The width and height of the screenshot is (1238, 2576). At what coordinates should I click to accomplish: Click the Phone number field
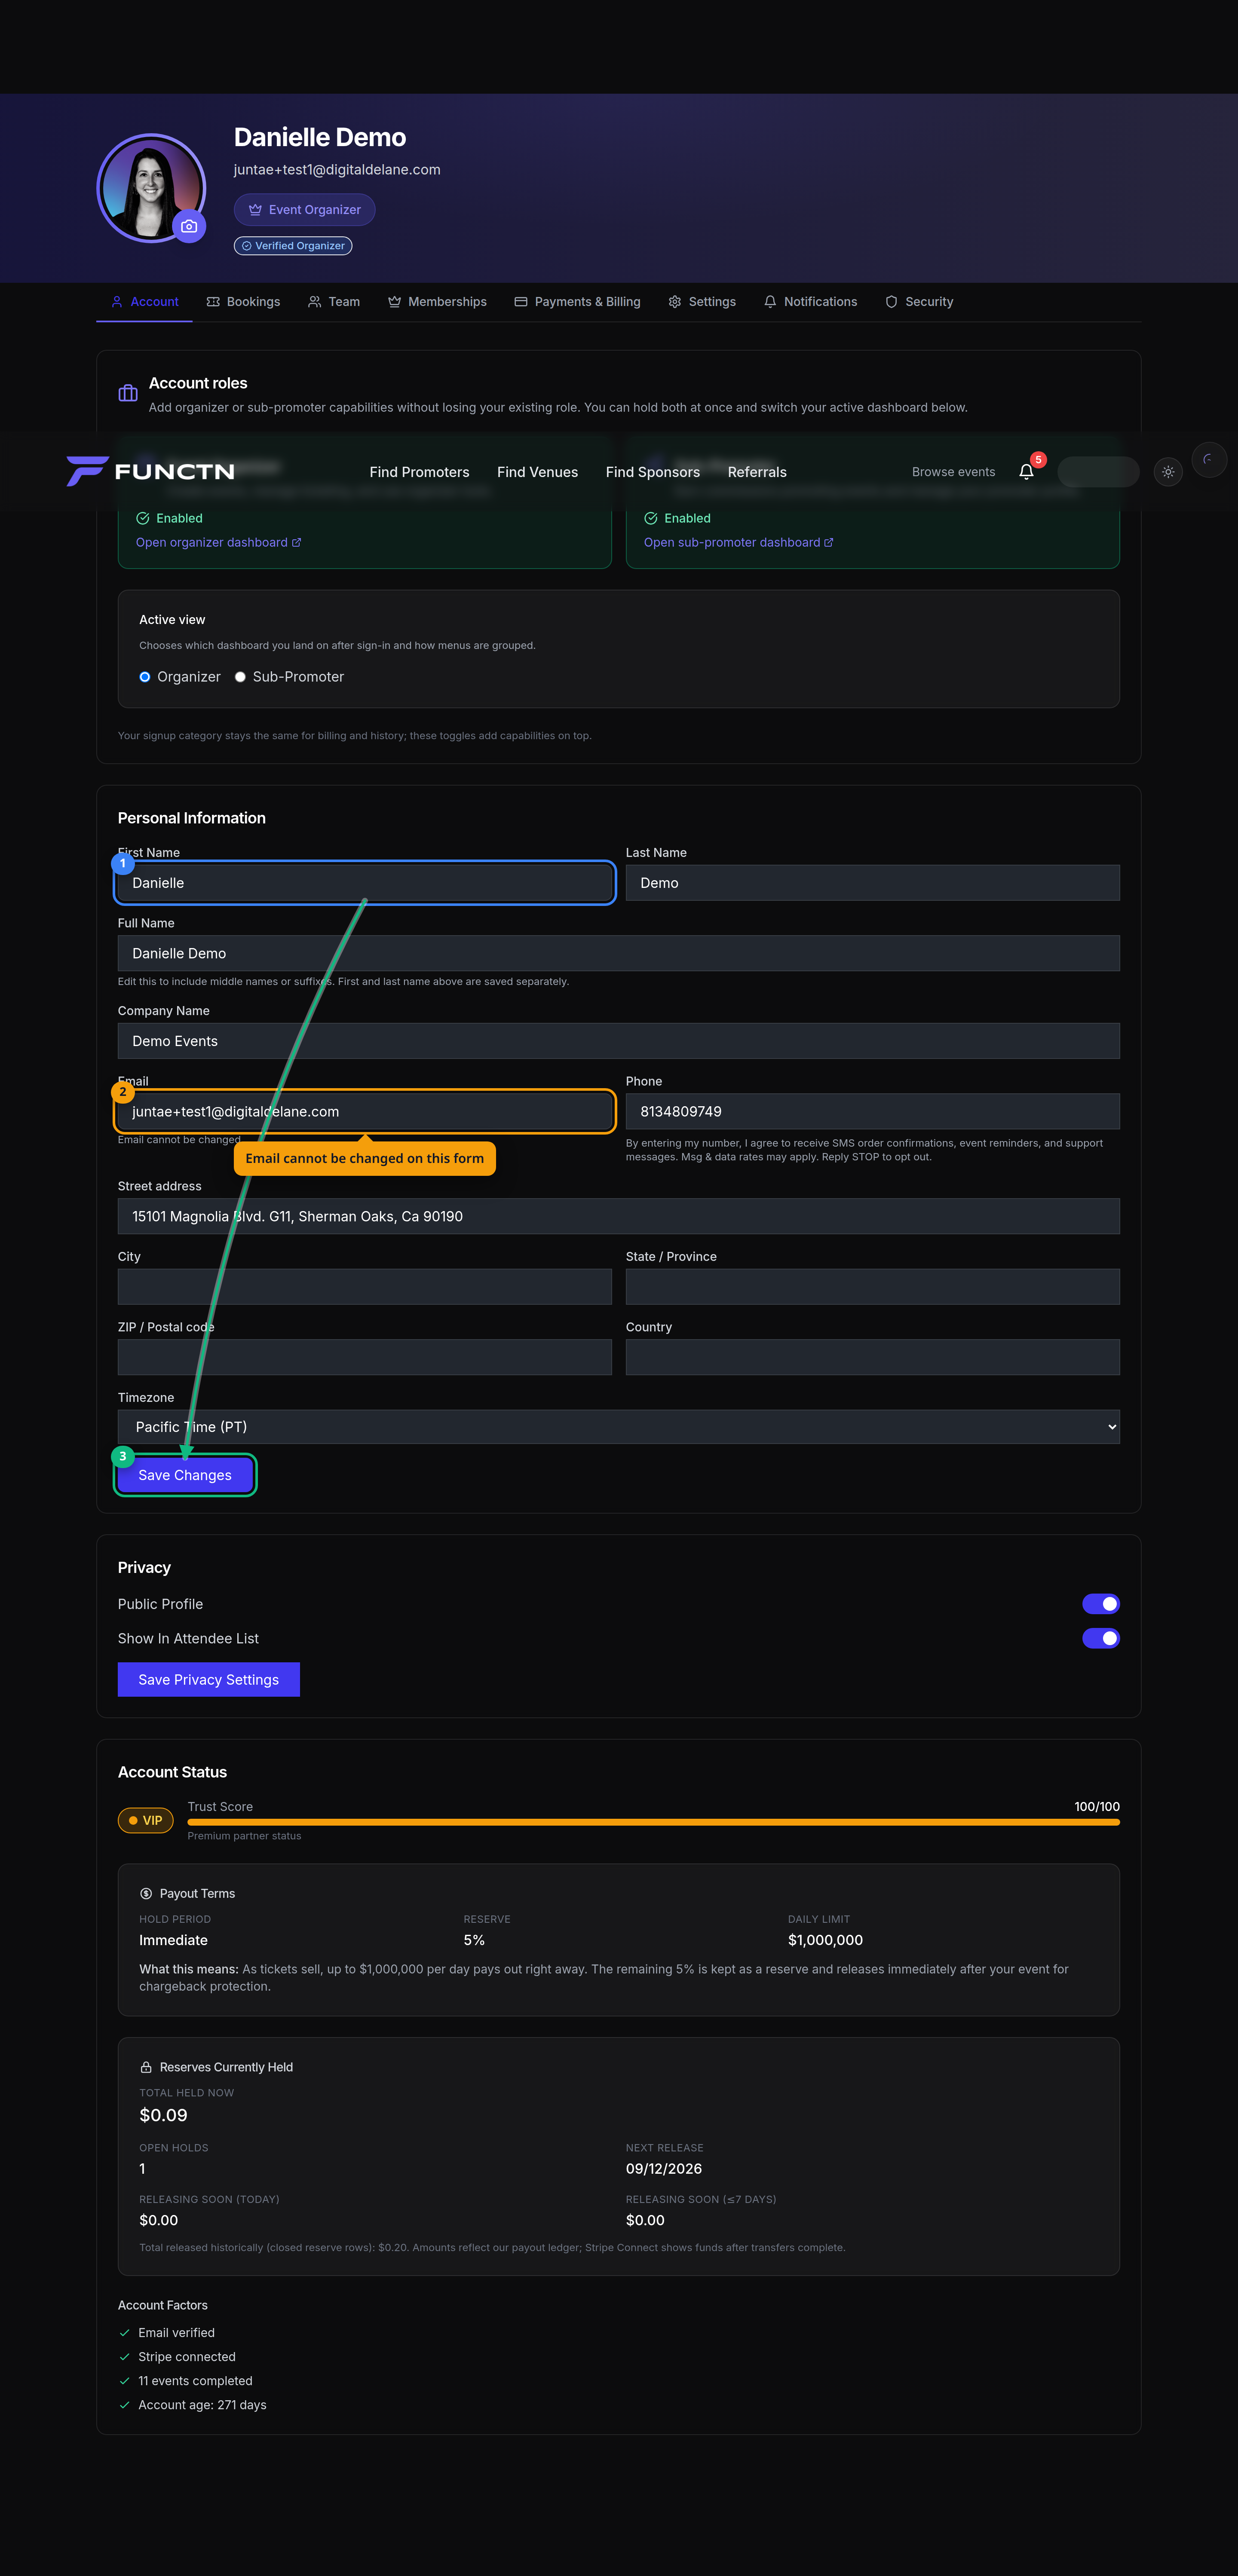coord(873,1111)
